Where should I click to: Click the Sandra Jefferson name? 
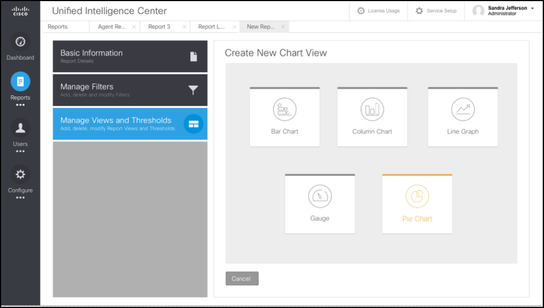tap(507, 8)
